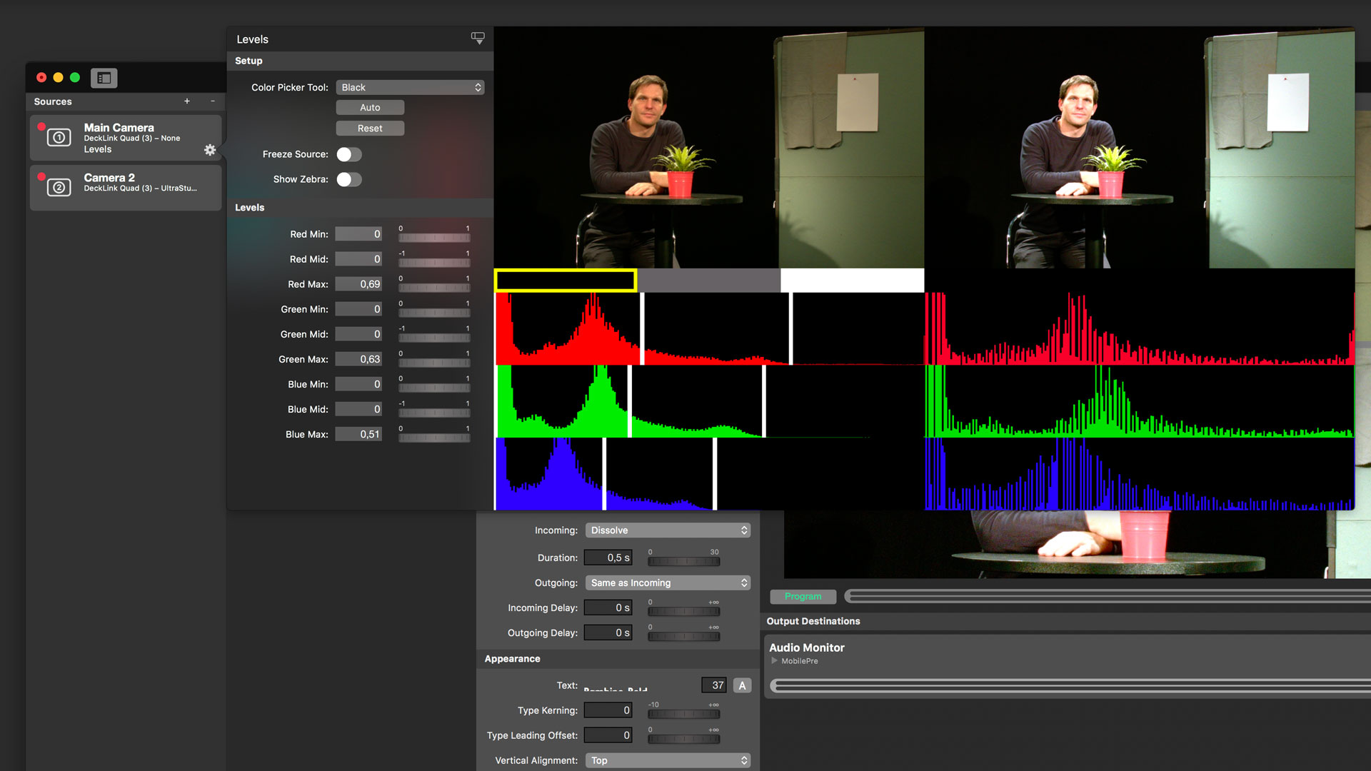The width and height of the screenshot is (1371, 771).
Task: Open Incoming transition Dissolve dropdown
Action: 668,530
